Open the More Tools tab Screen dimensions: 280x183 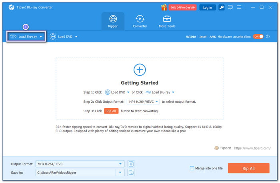pos(167,22)
